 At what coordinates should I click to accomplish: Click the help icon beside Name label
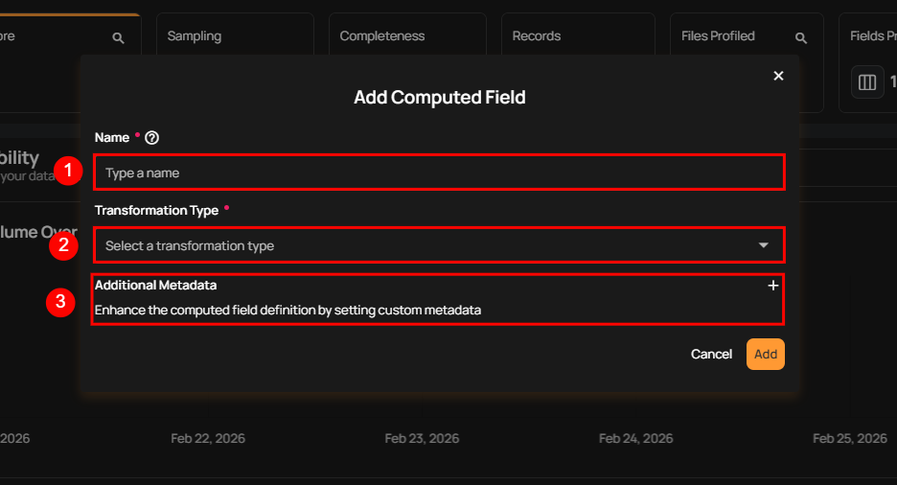151,138
